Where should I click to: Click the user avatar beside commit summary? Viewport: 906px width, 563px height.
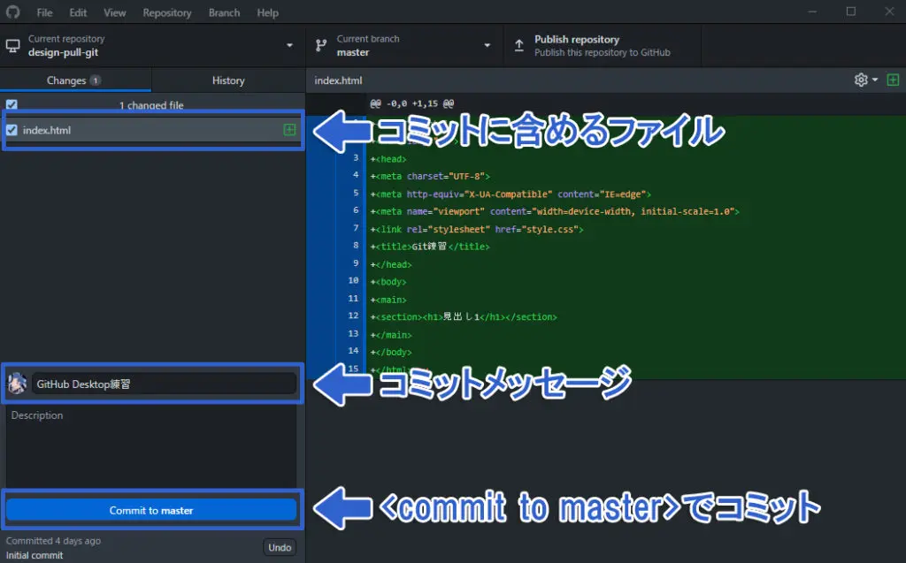click(17, 384)
